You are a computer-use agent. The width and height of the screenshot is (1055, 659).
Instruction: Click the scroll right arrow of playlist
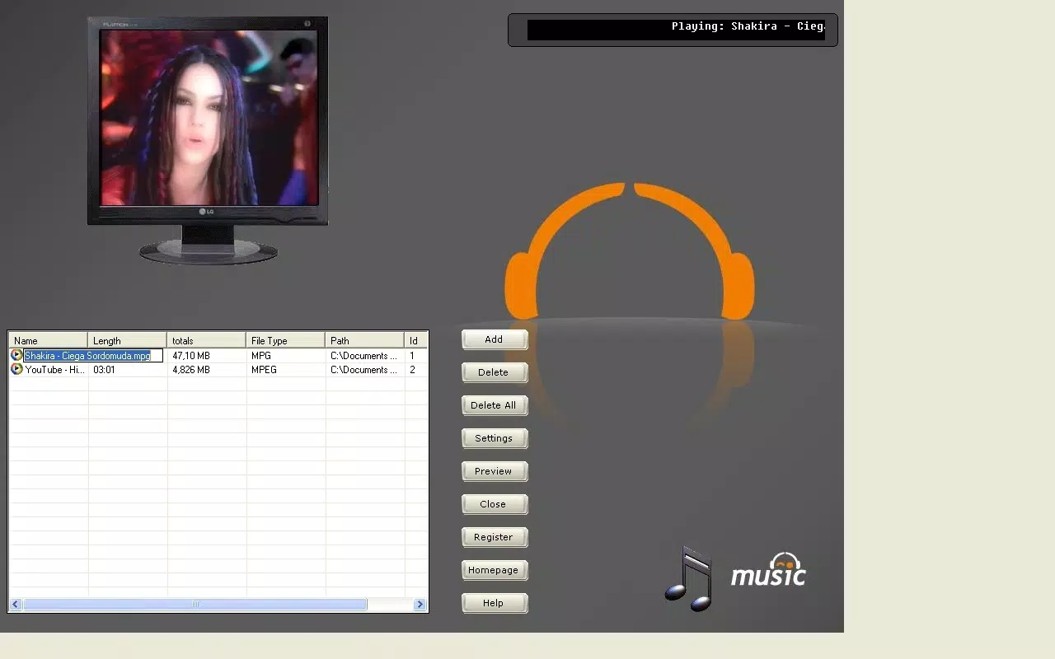(420, 605)
